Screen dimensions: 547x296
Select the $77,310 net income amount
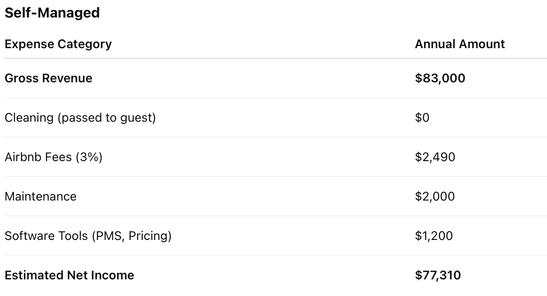coord(438,275)
